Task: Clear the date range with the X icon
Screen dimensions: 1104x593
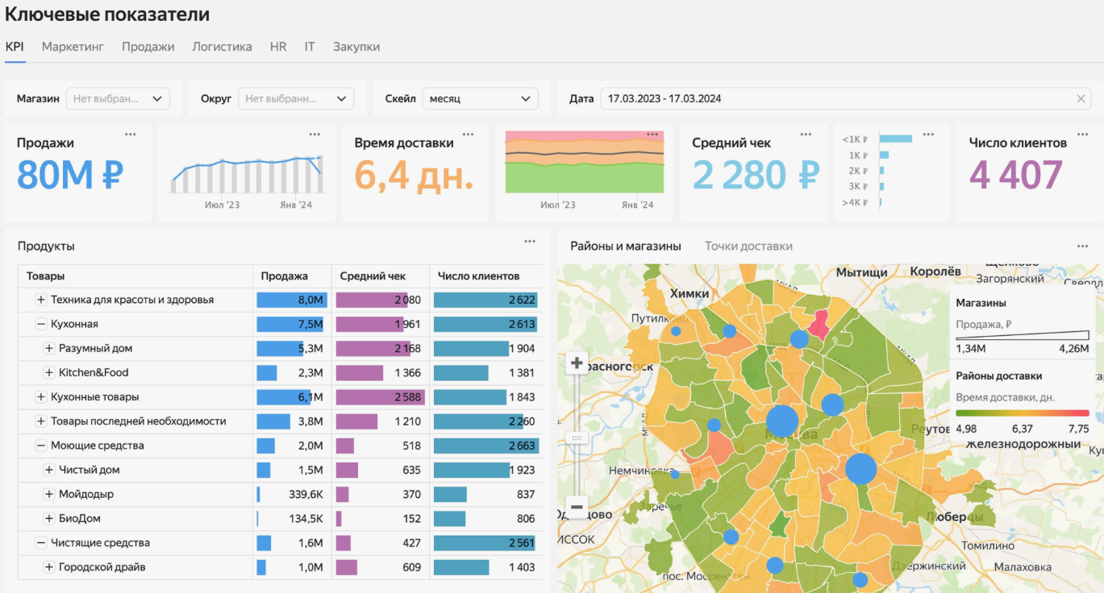Action: point(1081,99)
